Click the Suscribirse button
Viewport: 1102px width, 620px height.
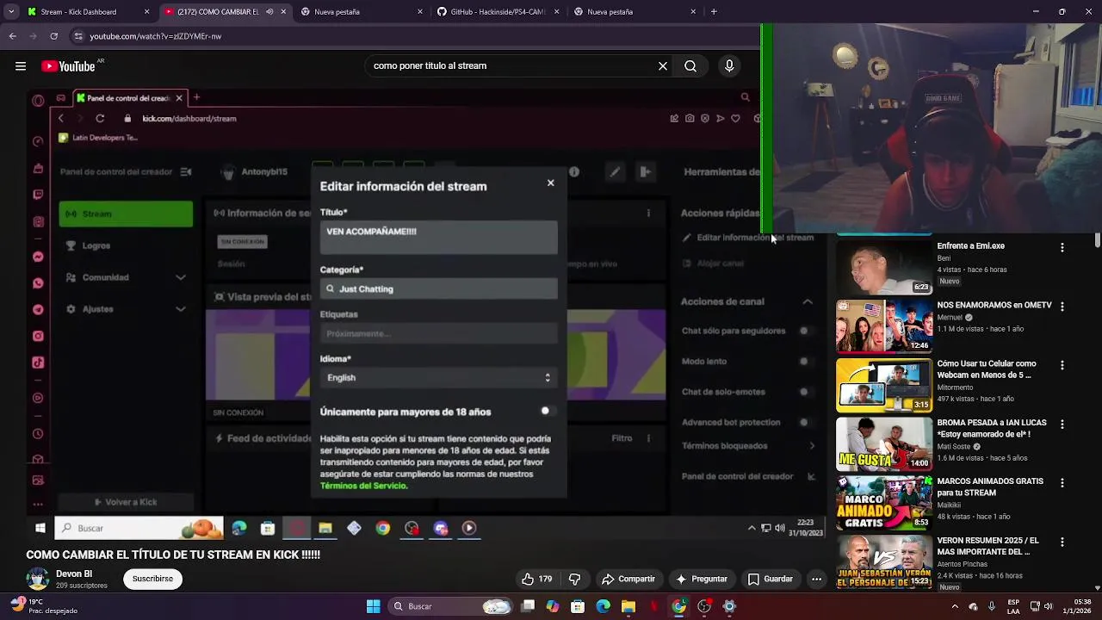click(x=152, y=579)
